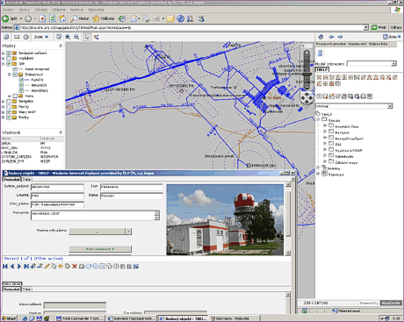The image size is (404, 322).
Task: Edit the record using the pencil icon
Action: tap(47, 266)
